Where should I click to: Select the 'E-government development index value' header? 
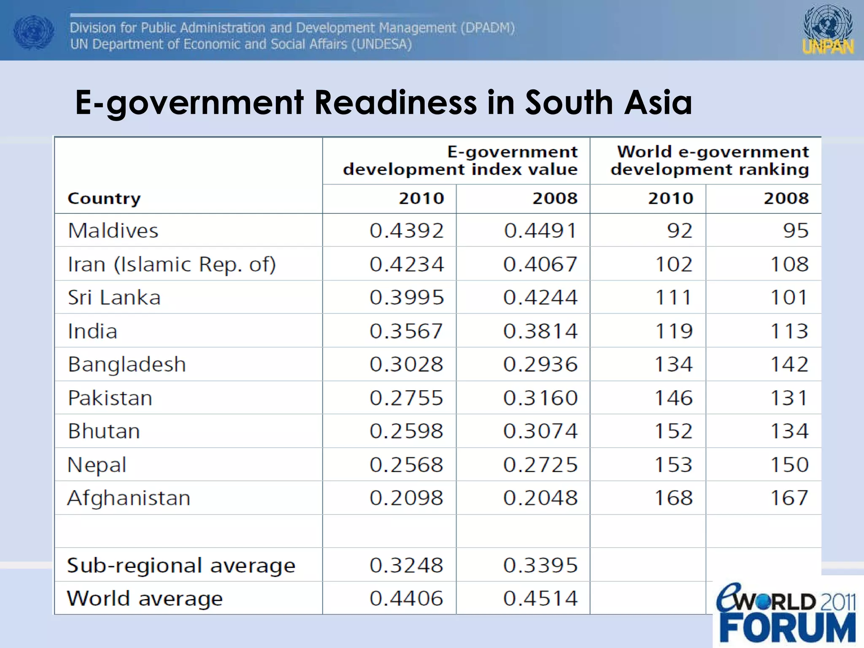point(460,161)
